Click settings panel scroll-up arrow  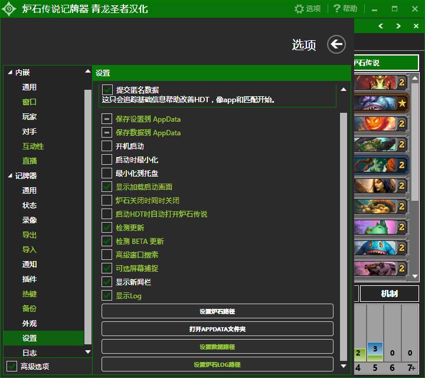[344, 90]
